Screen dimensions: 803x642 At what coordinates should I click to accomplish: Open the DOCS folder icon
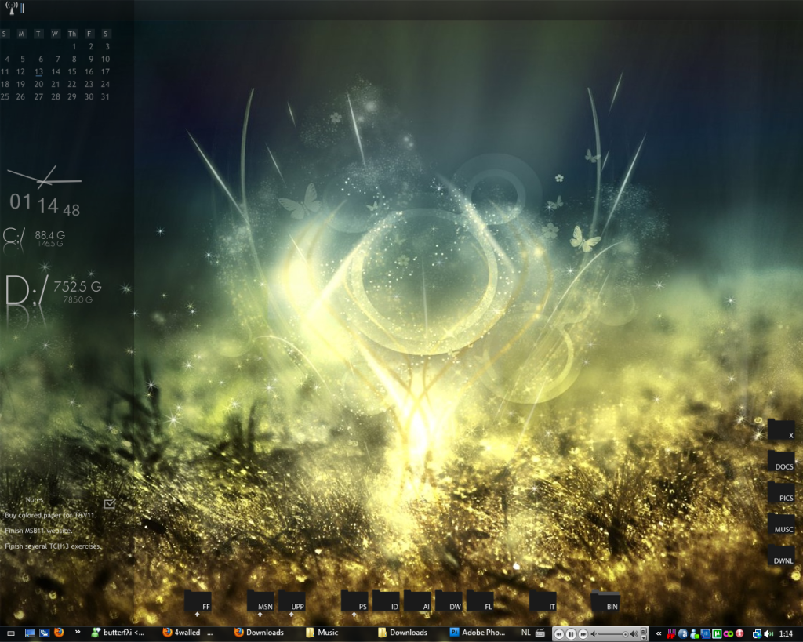(781, 461)
